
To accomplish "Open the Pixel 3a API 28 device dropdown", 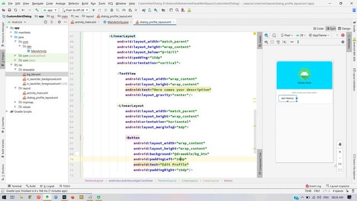I will (x=75, y=10).
